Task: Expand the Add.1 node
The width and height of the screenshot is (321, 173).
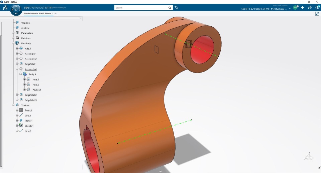Action: (17, 49)
